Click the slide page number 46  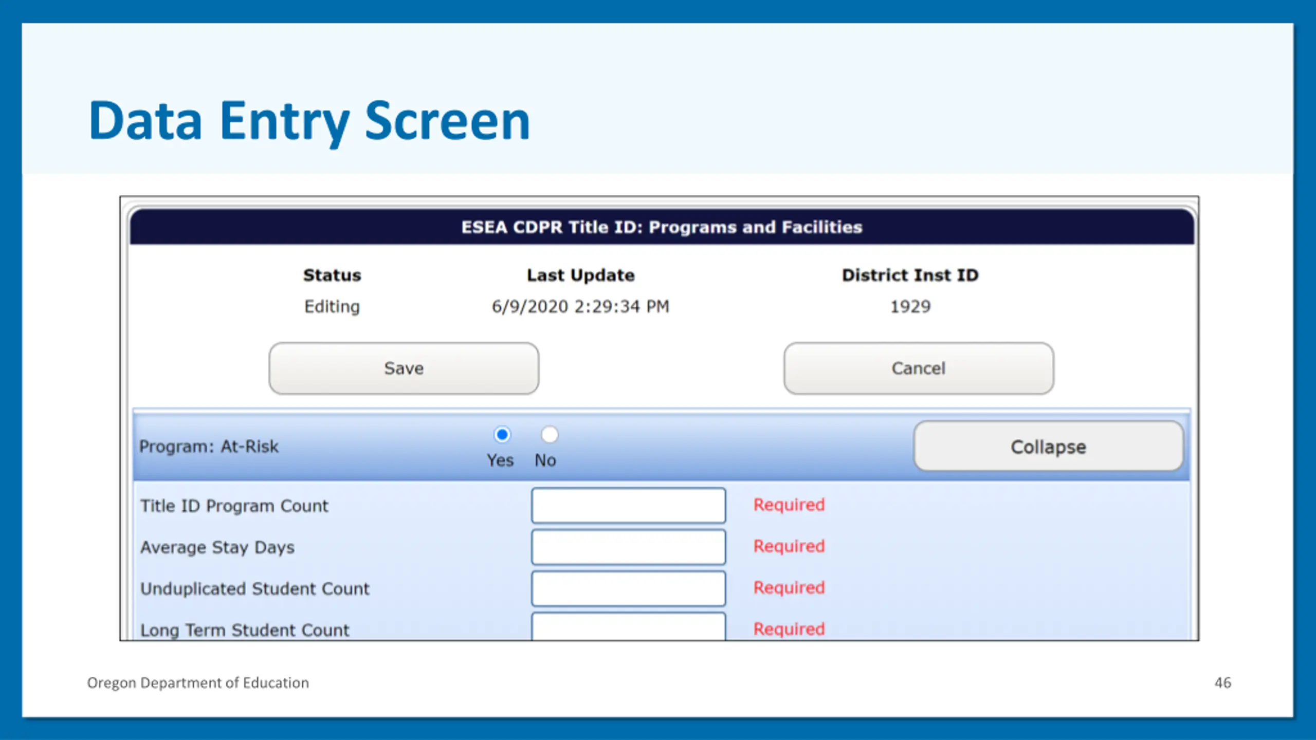click(1222, 682)
